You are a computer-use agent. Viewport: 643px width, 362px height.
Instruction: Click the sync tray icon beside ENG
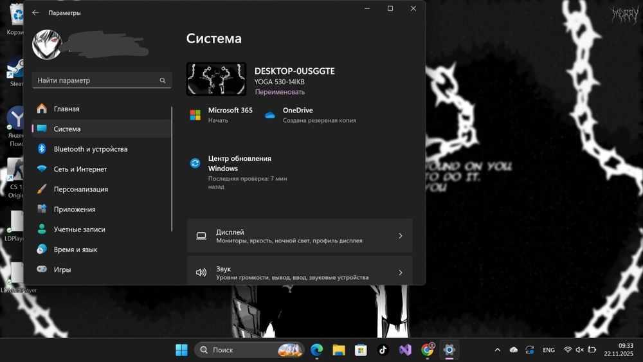click(529, 350)
